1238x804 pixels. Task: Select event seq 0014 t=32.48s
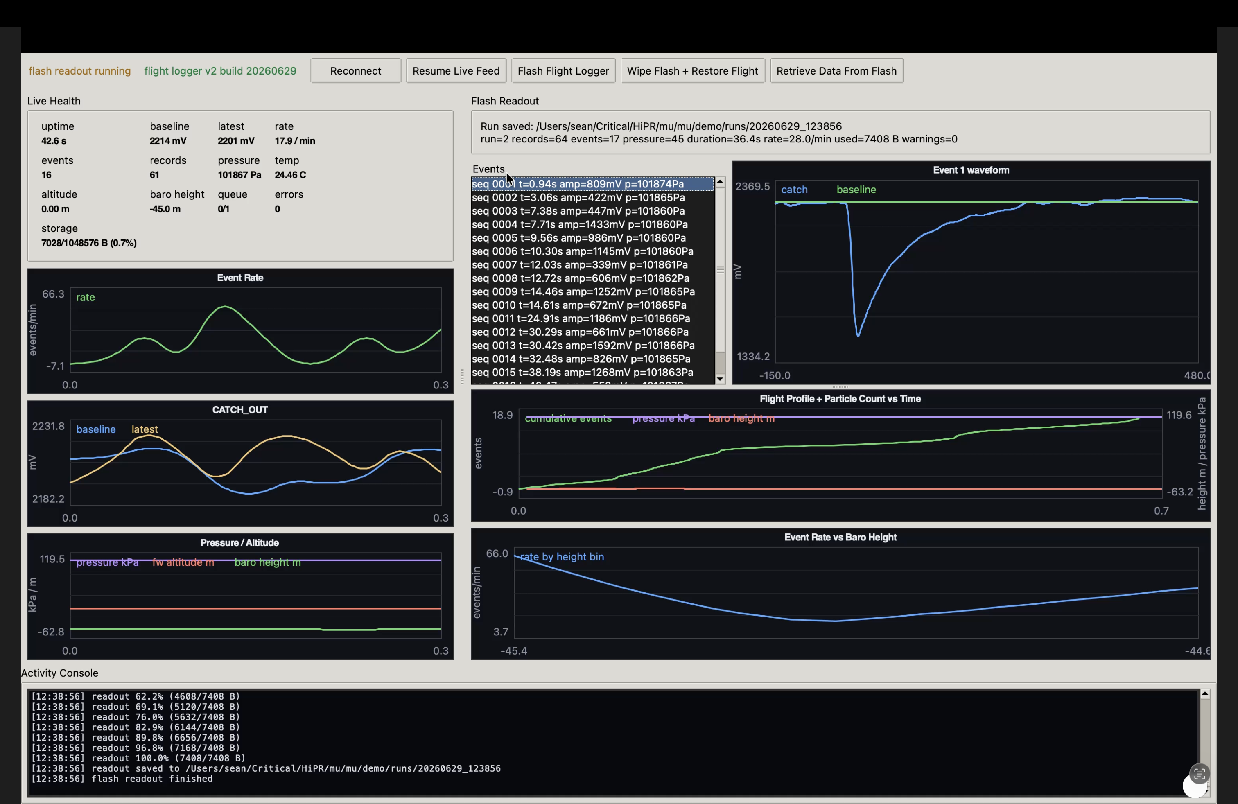point(592,359)
